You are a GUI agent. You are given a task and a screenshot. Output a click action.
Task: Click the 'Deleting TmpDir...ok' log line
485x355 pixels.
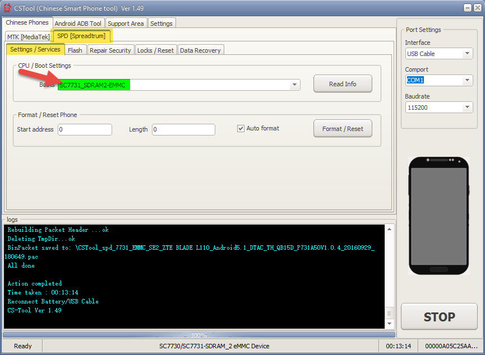click(41, 239)
